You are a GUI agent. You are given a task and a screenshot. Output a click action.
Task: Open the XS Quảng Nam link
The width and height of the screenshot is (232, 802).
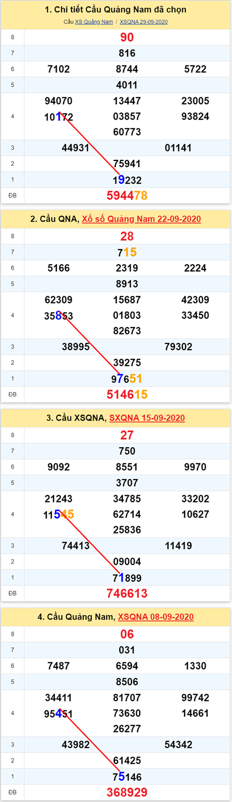[94, 22]
